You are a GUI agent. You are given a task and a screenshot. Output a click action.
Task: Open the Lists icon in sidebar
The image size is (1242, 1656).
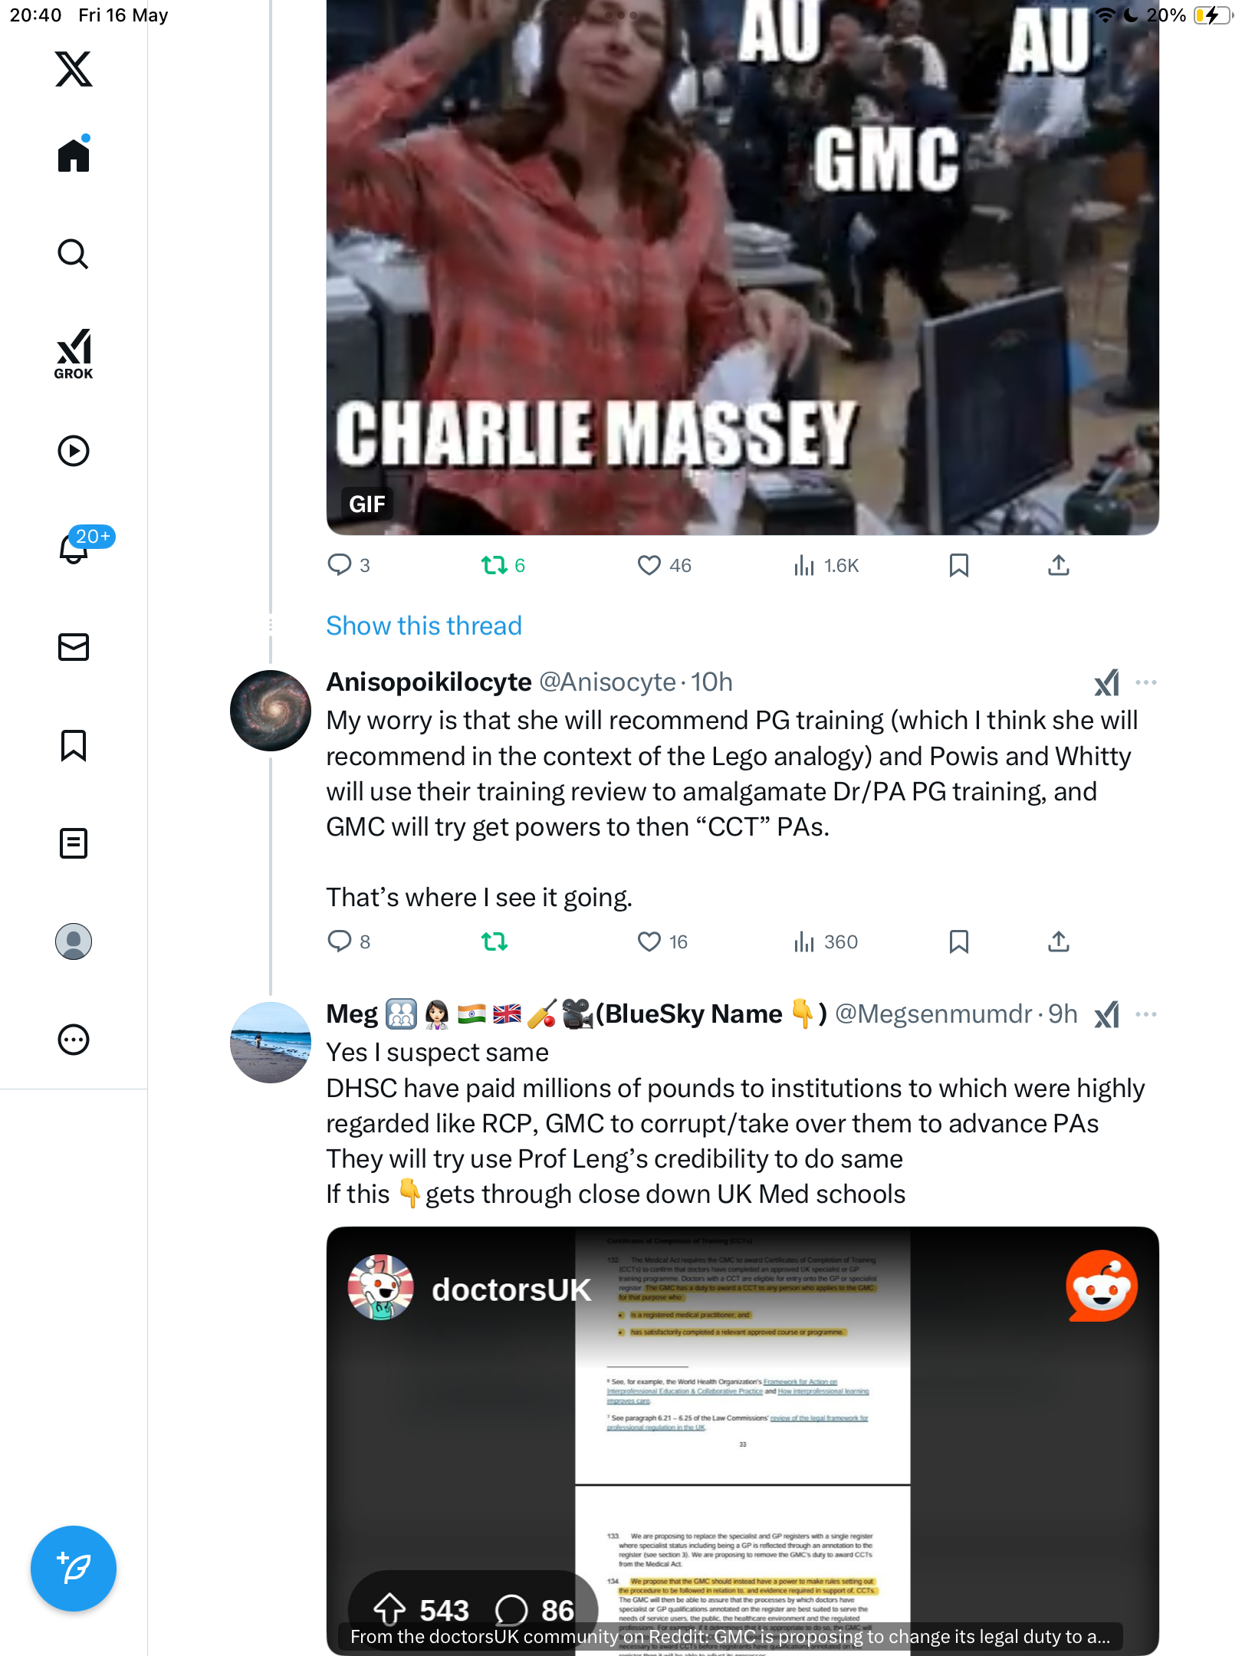coord(74,843)
